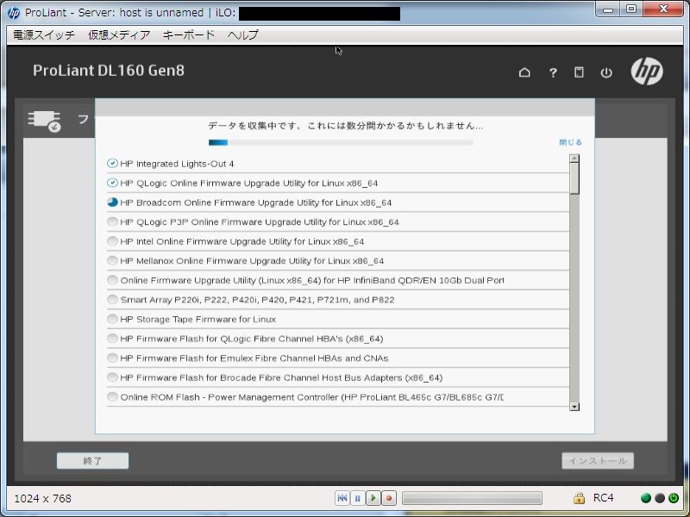
Task: Click the 閉じる link in dialog
Action: coord(570,142)
